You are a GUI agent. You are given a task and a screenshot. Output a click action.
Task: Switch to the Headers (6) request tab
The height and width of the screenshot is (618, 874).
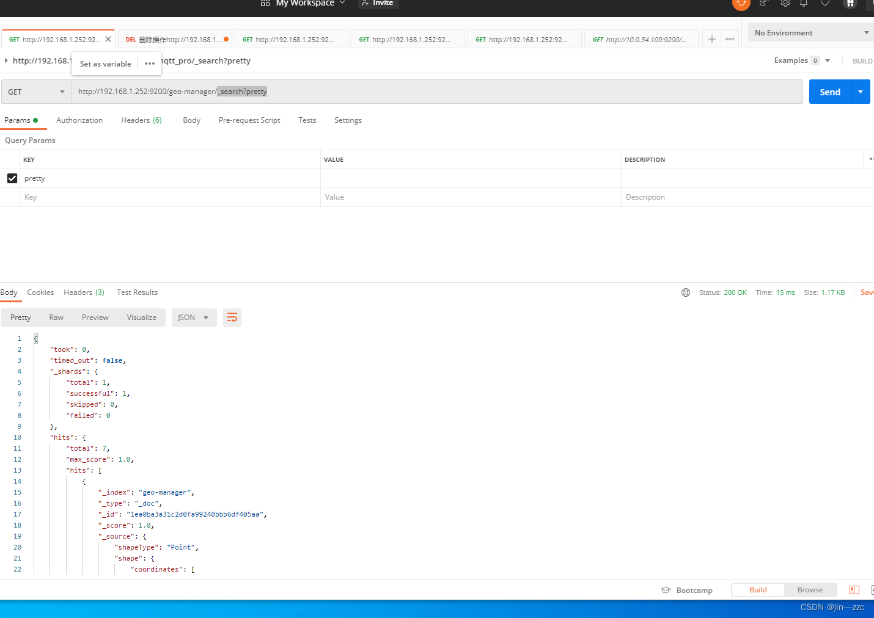point(141,120)
